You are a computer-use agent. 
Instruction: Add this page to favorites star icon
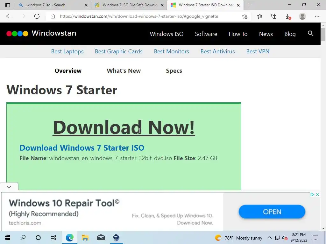tap(245, 17)
